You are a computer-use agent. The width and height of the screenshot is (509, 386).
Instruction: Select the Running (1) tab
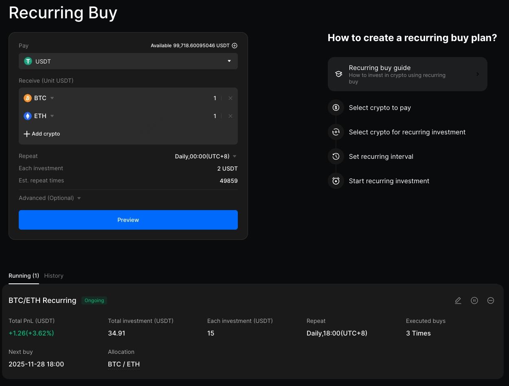click(x=24, y=276)
